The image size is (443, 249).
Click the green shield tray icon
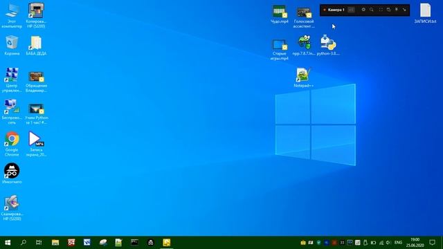coord(318,243)
